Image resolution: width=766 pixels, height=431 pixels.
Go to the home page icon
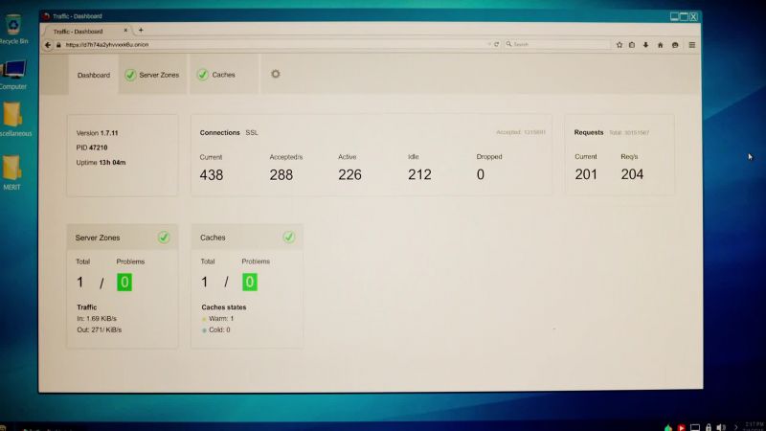click(x=660, y=45)
